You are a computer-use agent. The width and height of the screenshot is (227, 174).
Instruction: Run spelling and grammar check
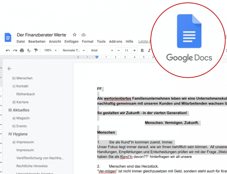coord(29,51)
